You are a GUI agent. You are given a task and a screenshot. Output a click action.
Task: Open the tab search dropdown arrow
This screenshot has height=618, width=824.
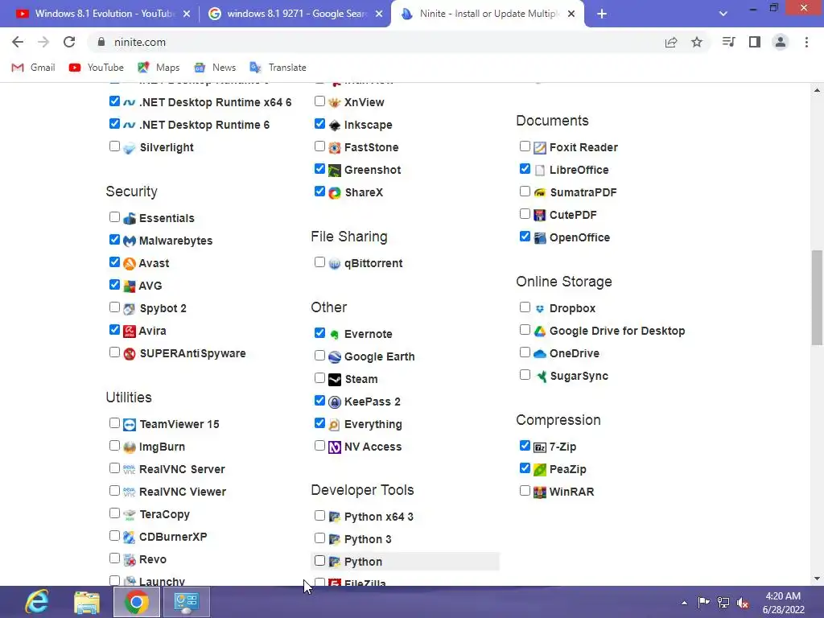pos(723,14)
